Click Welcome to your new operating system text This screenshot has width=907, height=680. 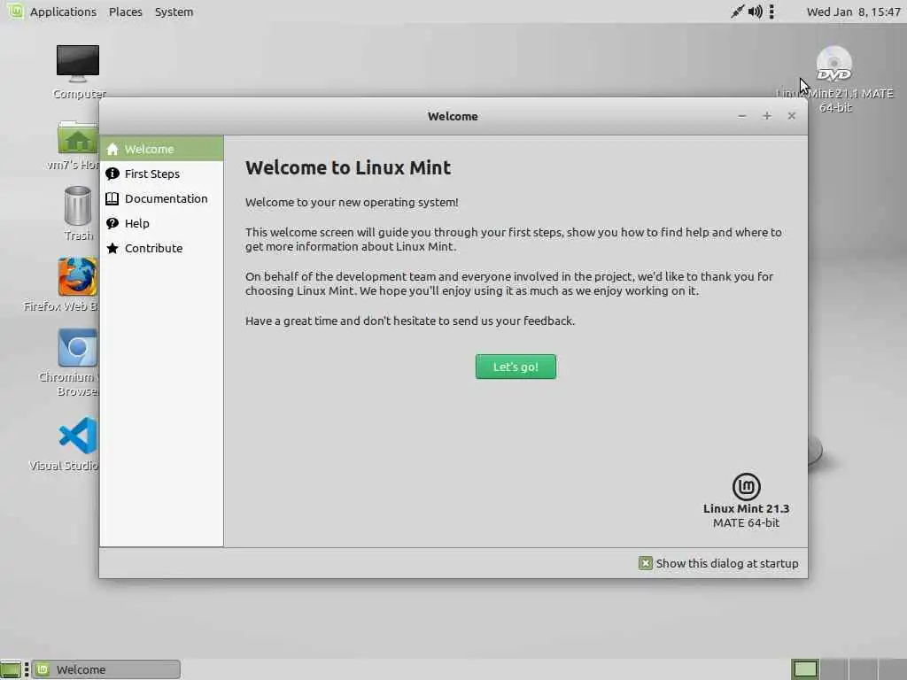pos(352,203)
